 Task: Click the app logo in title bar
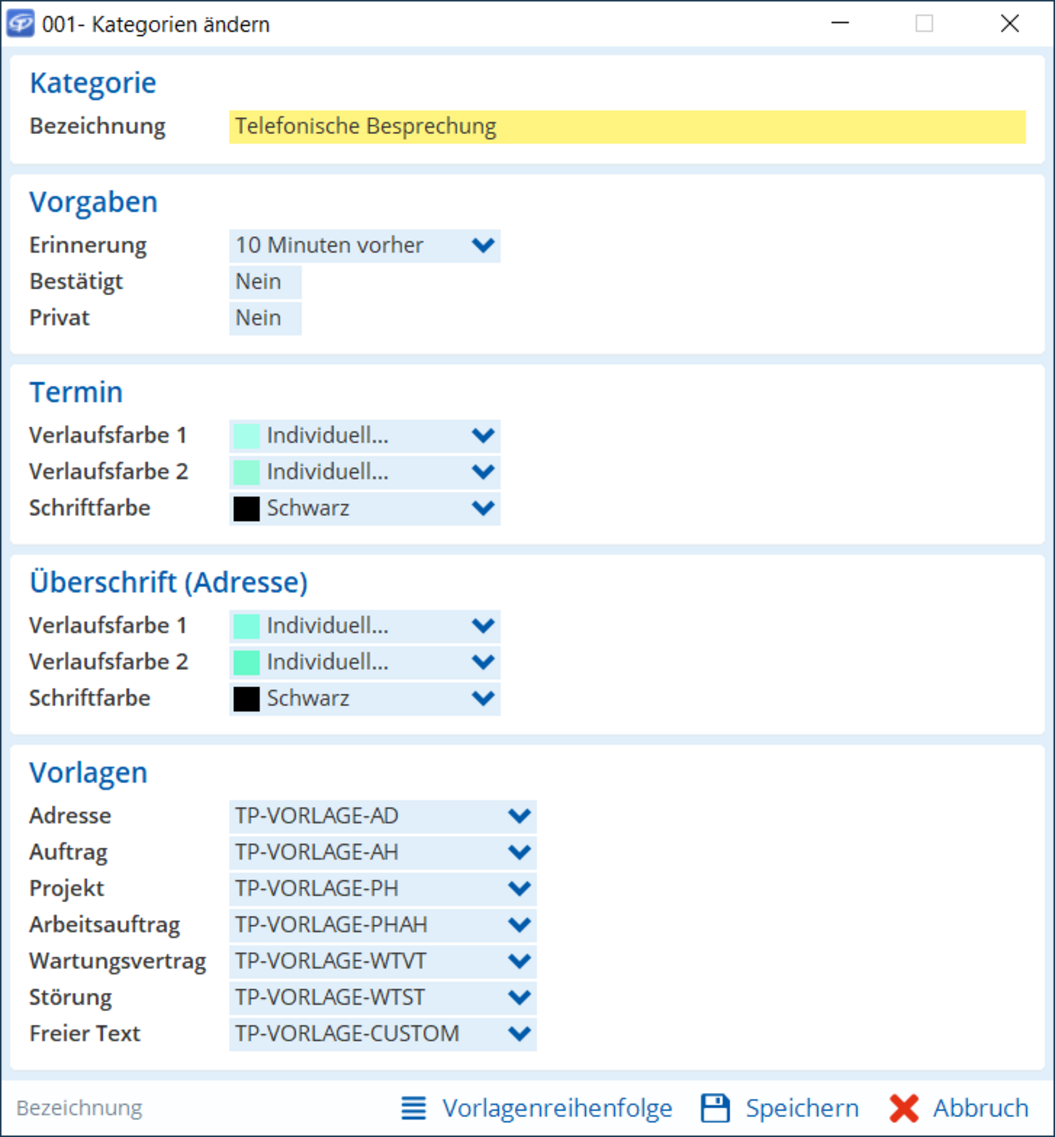tap(20, 24)
